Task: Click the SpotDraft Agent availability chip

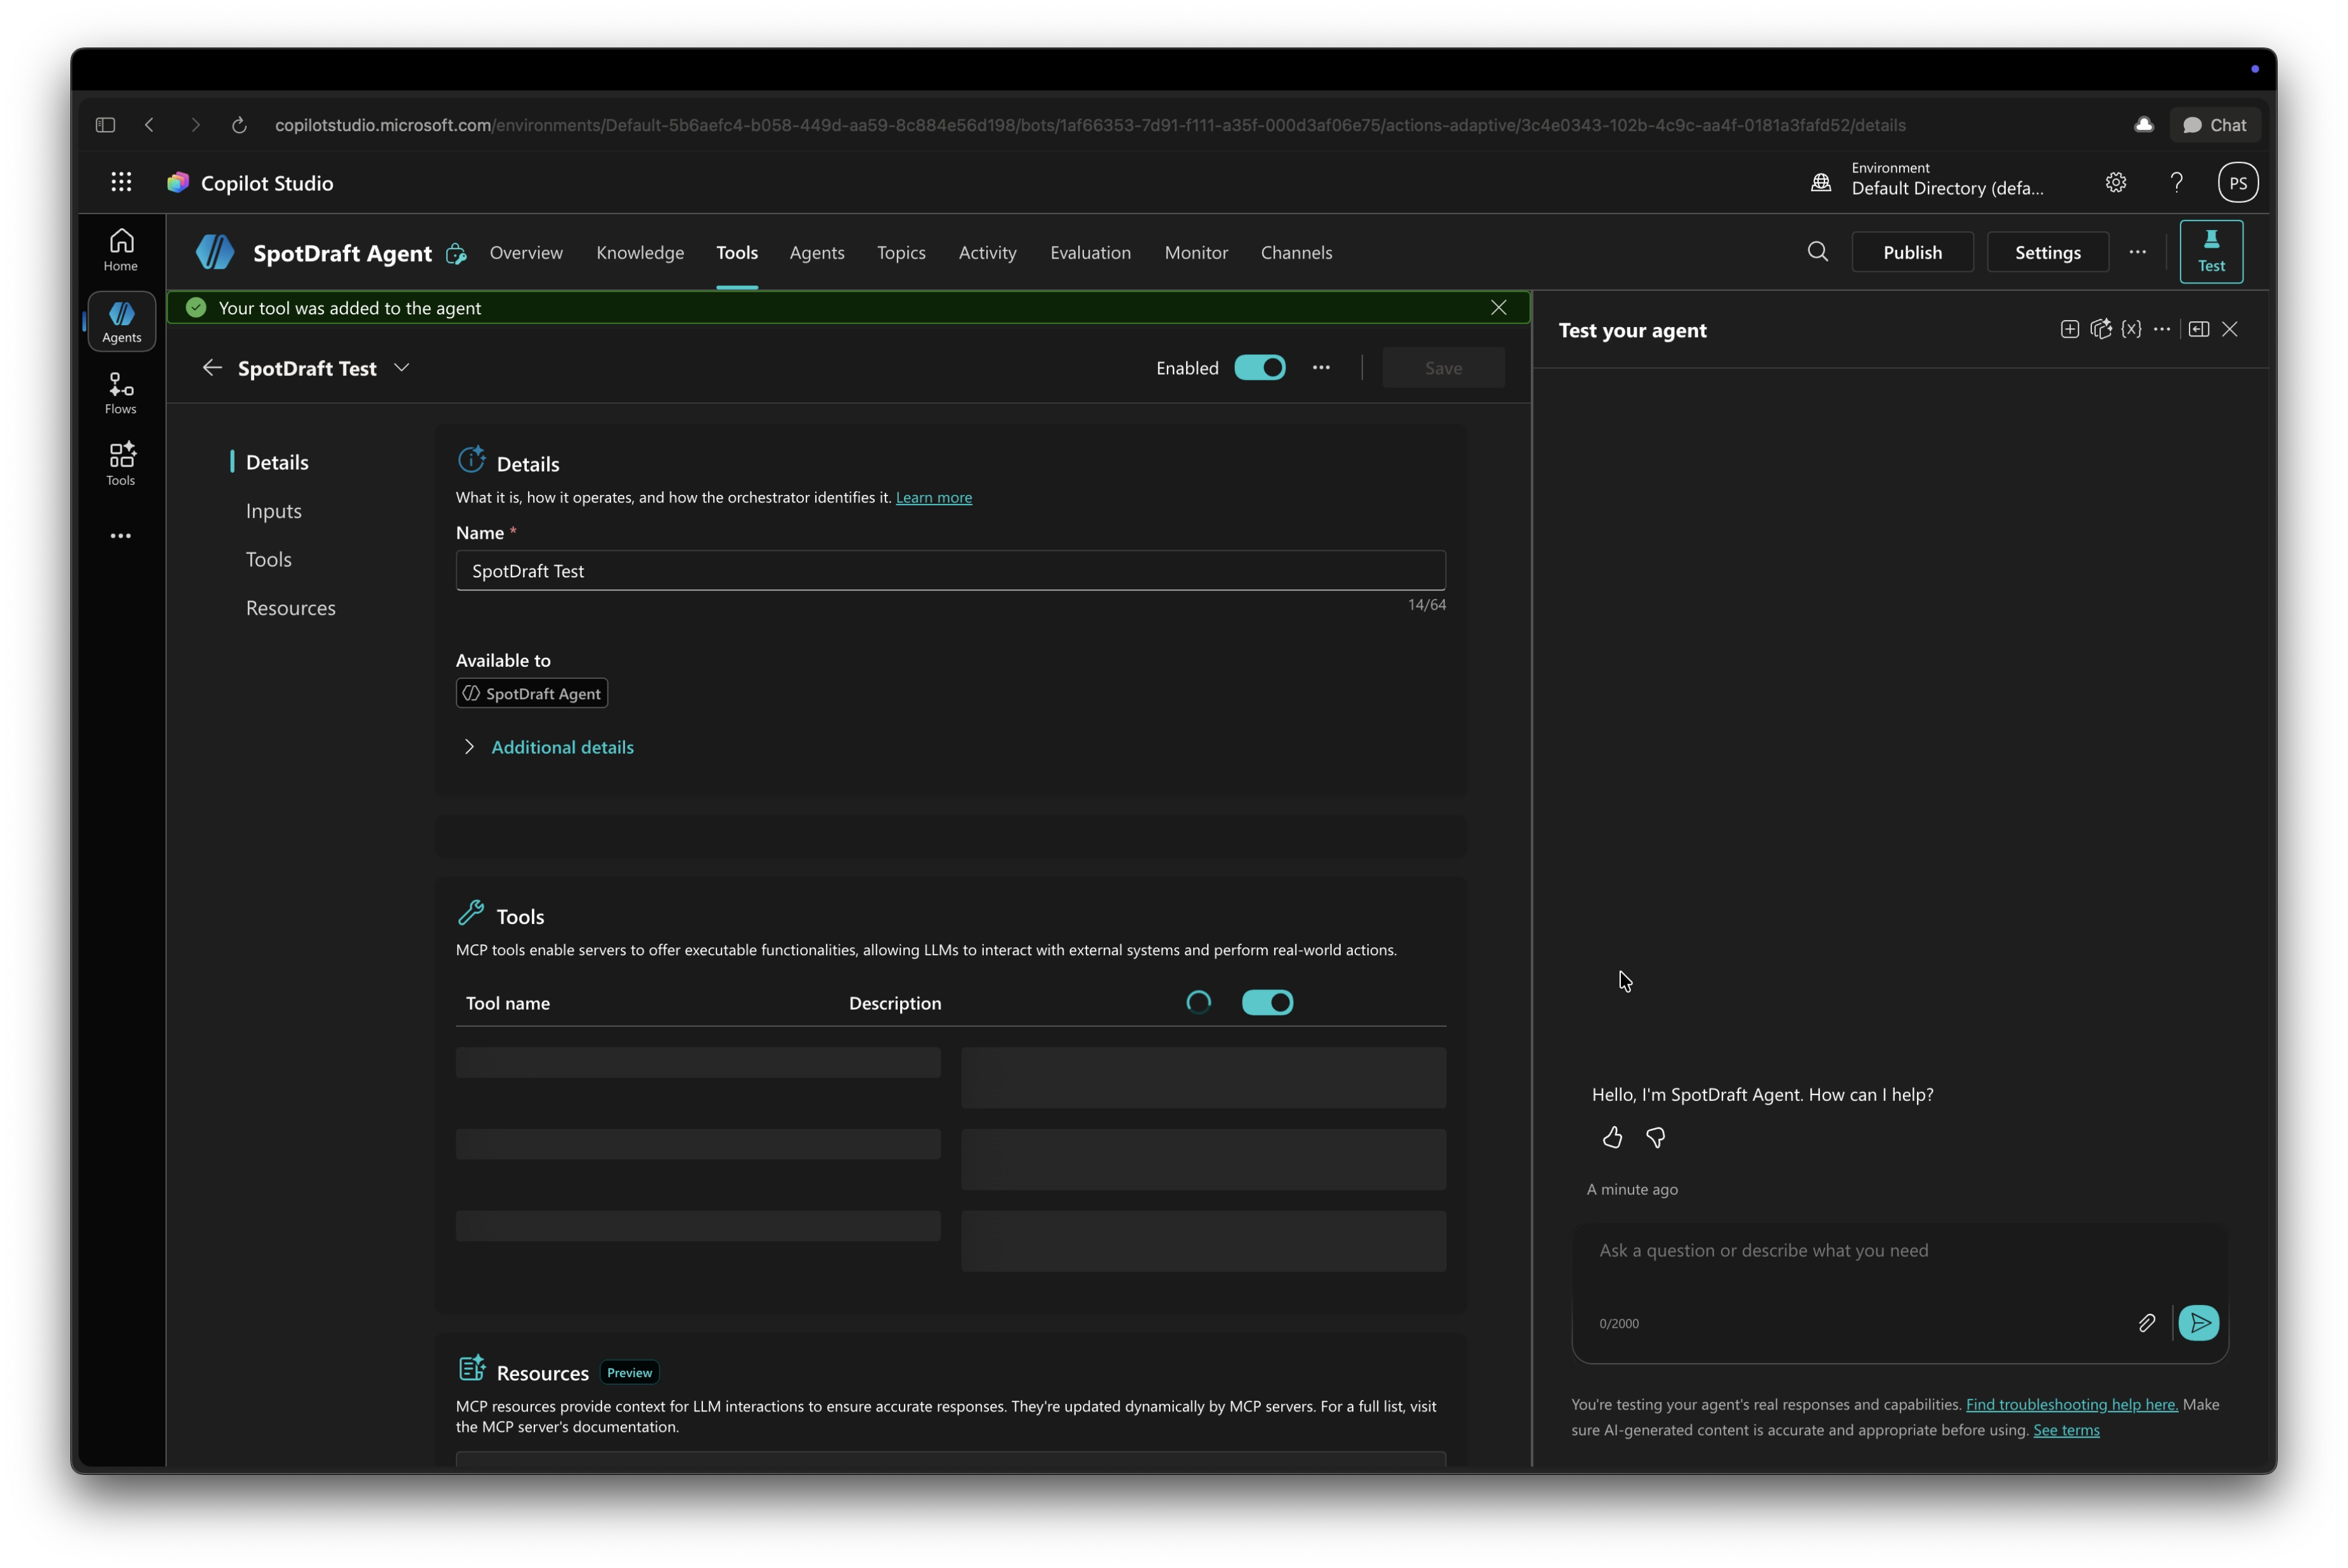Action: (532, 693)
